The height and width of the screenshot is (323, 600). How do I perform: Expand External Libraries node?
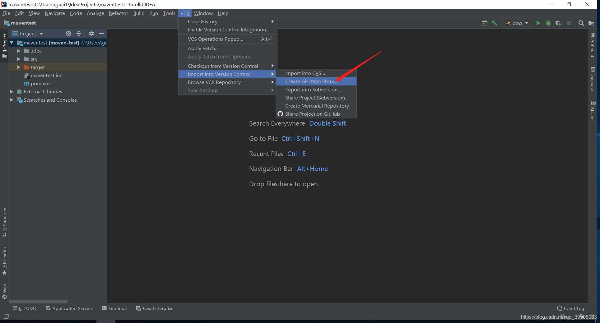coord(12,91)
